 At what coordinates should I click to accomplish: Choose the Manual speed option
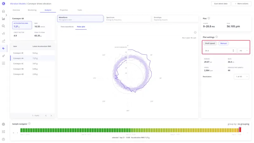pos(224,43)
